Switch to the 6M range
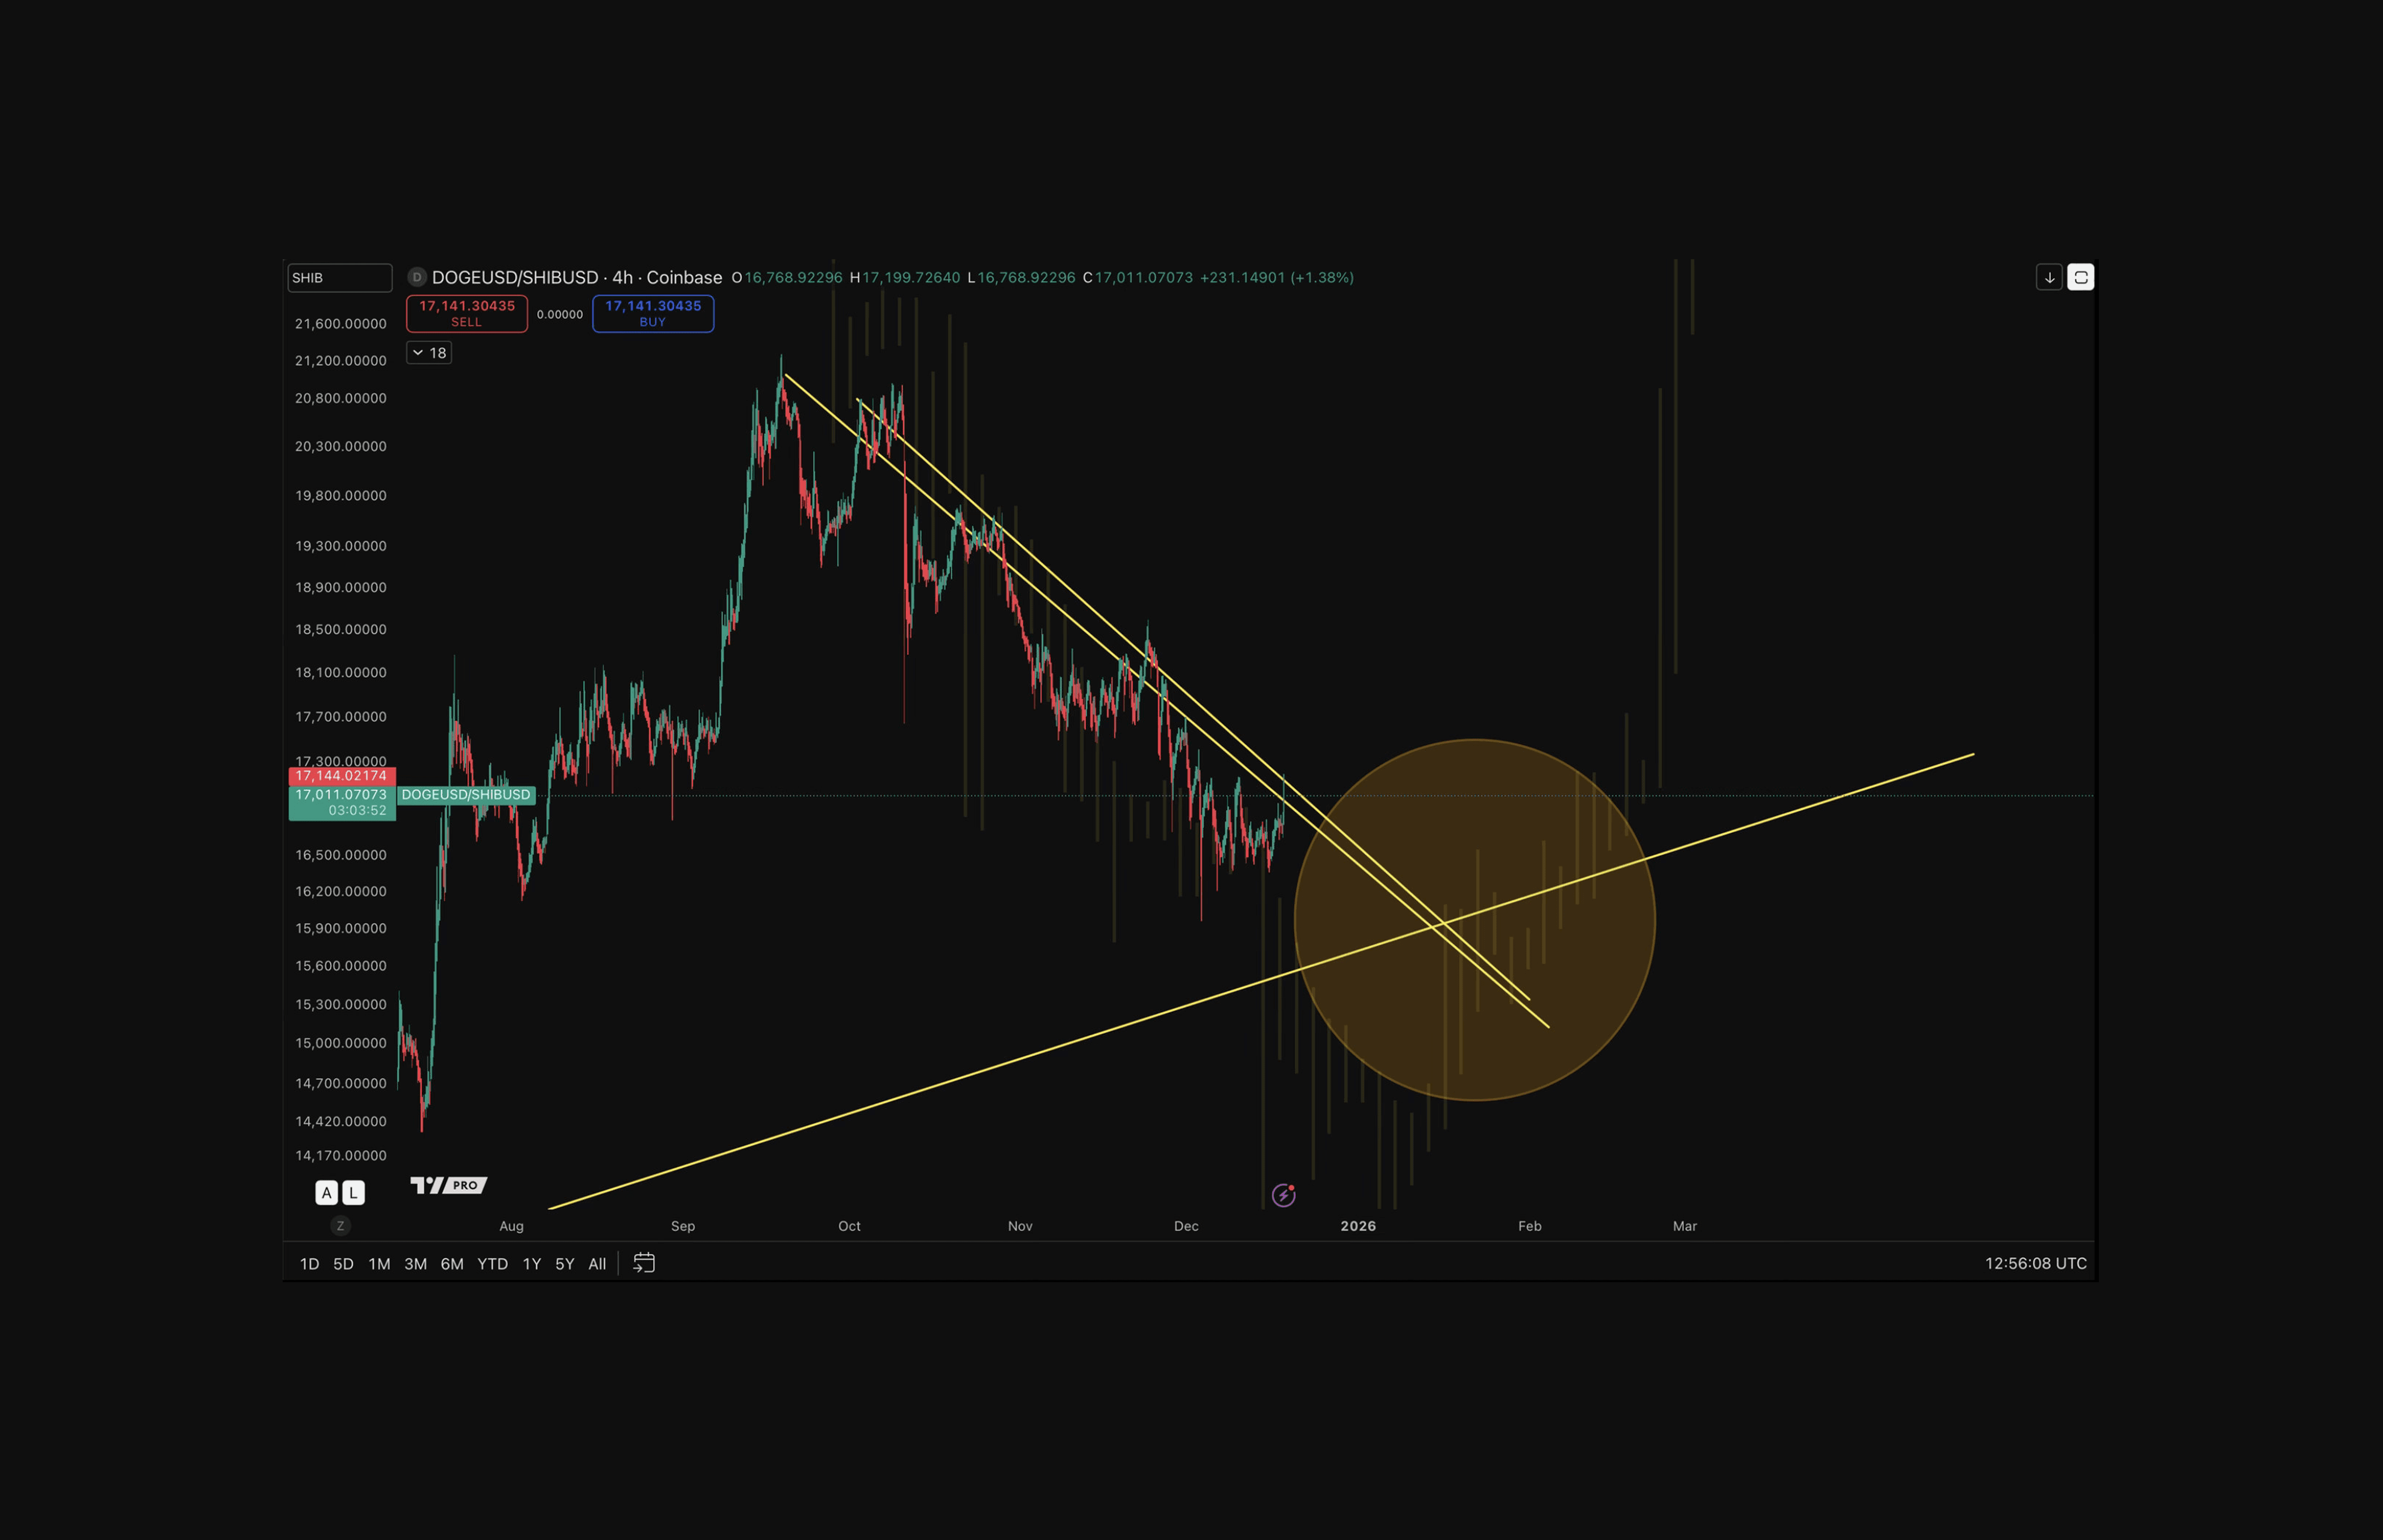 tap(452, 1264)
